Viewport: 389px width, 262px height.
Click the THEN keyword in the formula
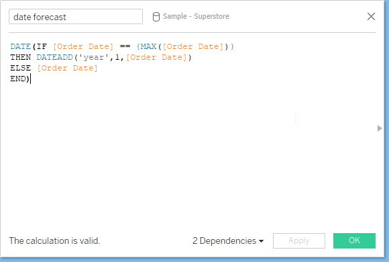click(20, 57)
